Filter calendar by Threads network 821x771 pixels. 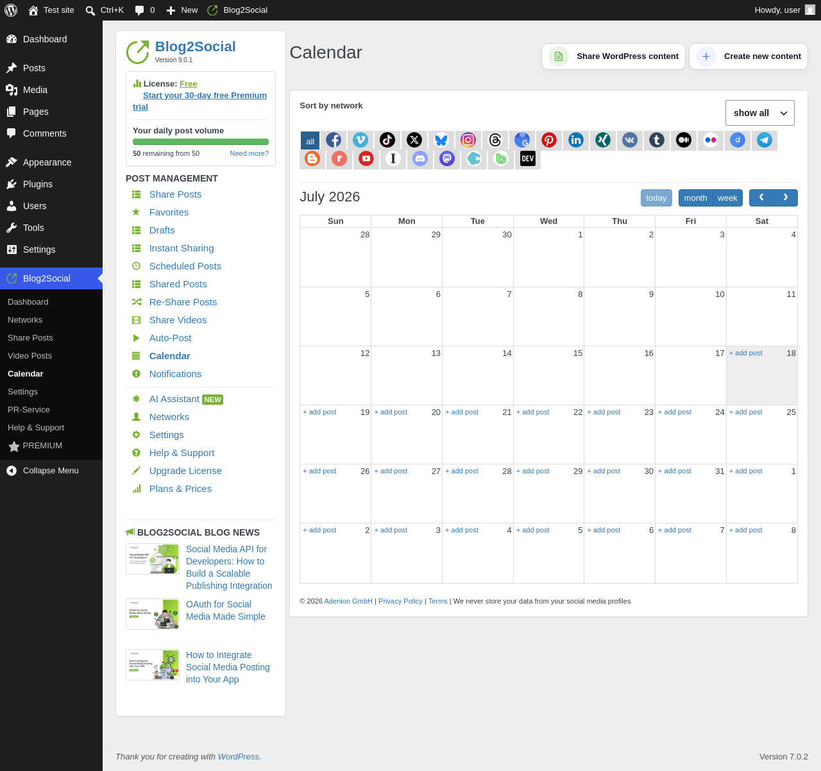tap(495, 140)
